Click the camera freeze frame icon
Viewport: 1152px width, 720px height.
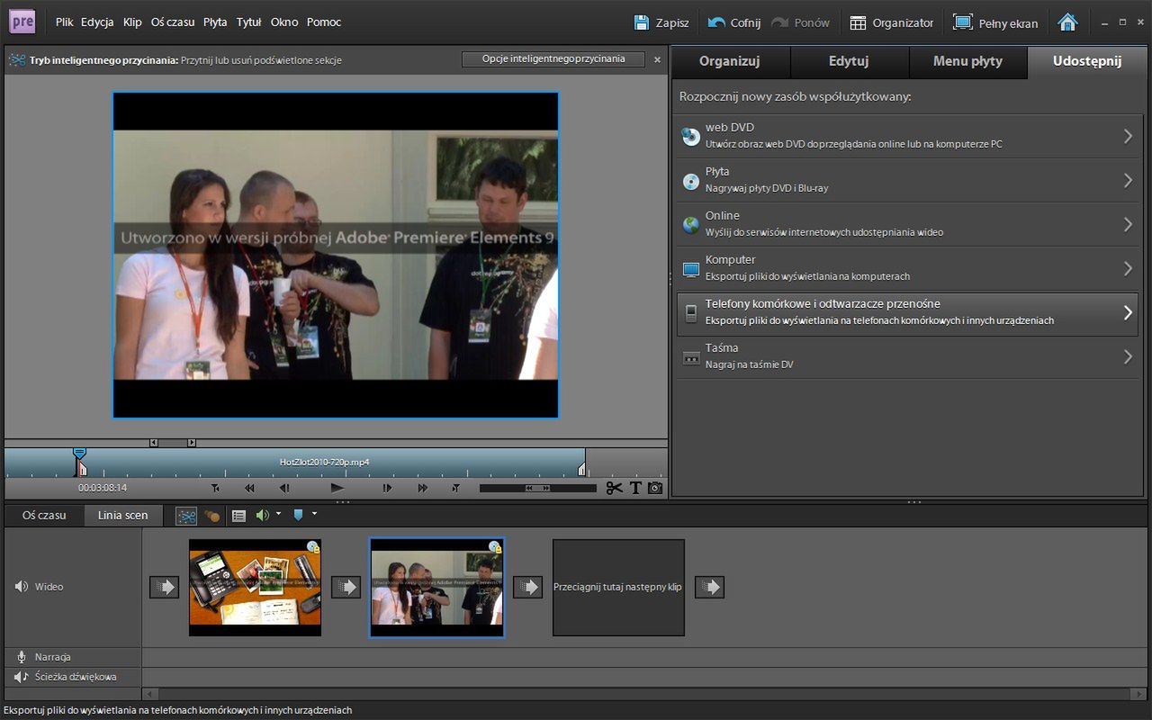tap(655, 488)
